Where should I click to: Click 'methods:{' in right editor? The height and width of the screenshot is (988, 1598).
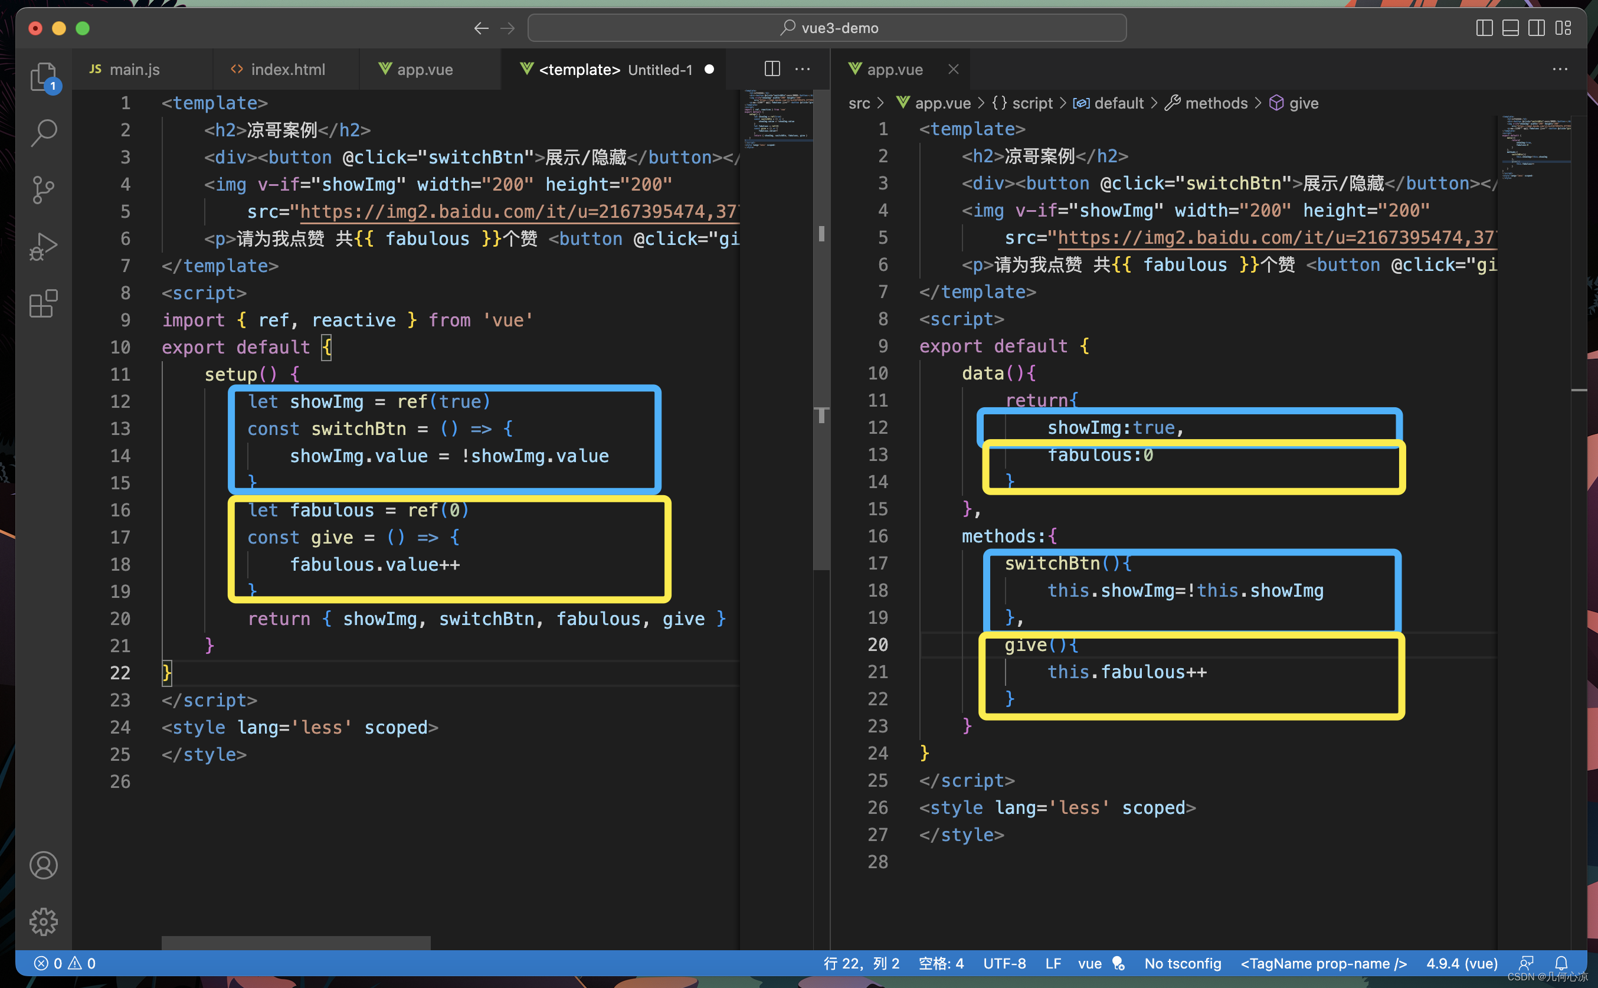(x=1008, y=536)
